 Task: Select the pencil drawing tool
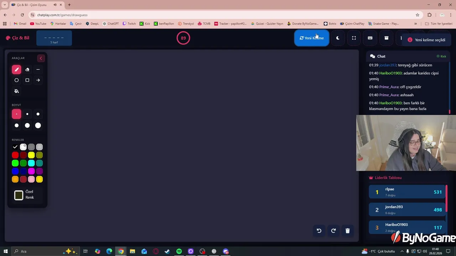click(x=16, y=70)
